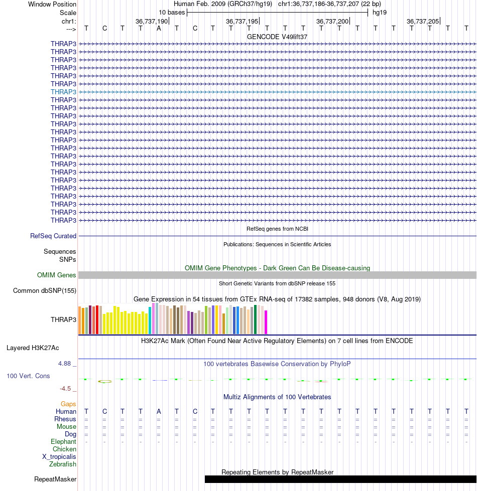Click the 10 bases scale bar
477x491 pixels.
[277, 13]
